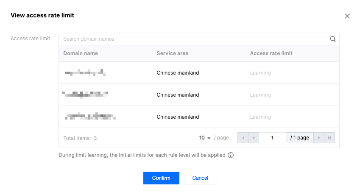Click the Confirm button
This screenshot has height=195, width=360.
pyautogui.click(x=161, y=178)
